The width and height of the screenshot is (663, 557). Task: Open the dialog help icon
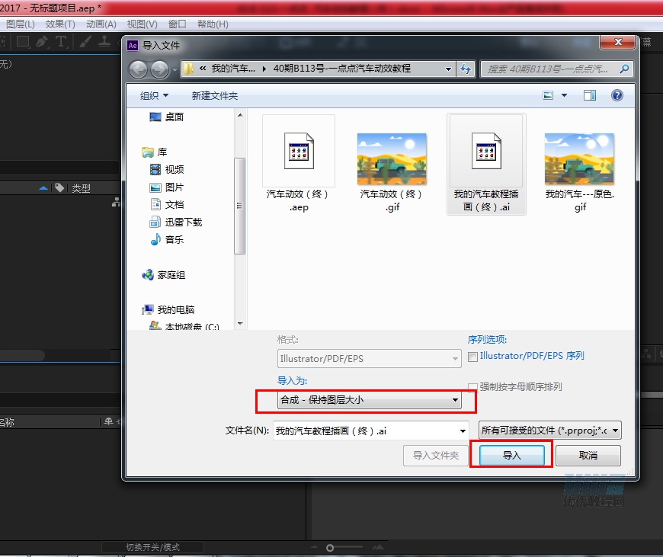pos(617,95)
